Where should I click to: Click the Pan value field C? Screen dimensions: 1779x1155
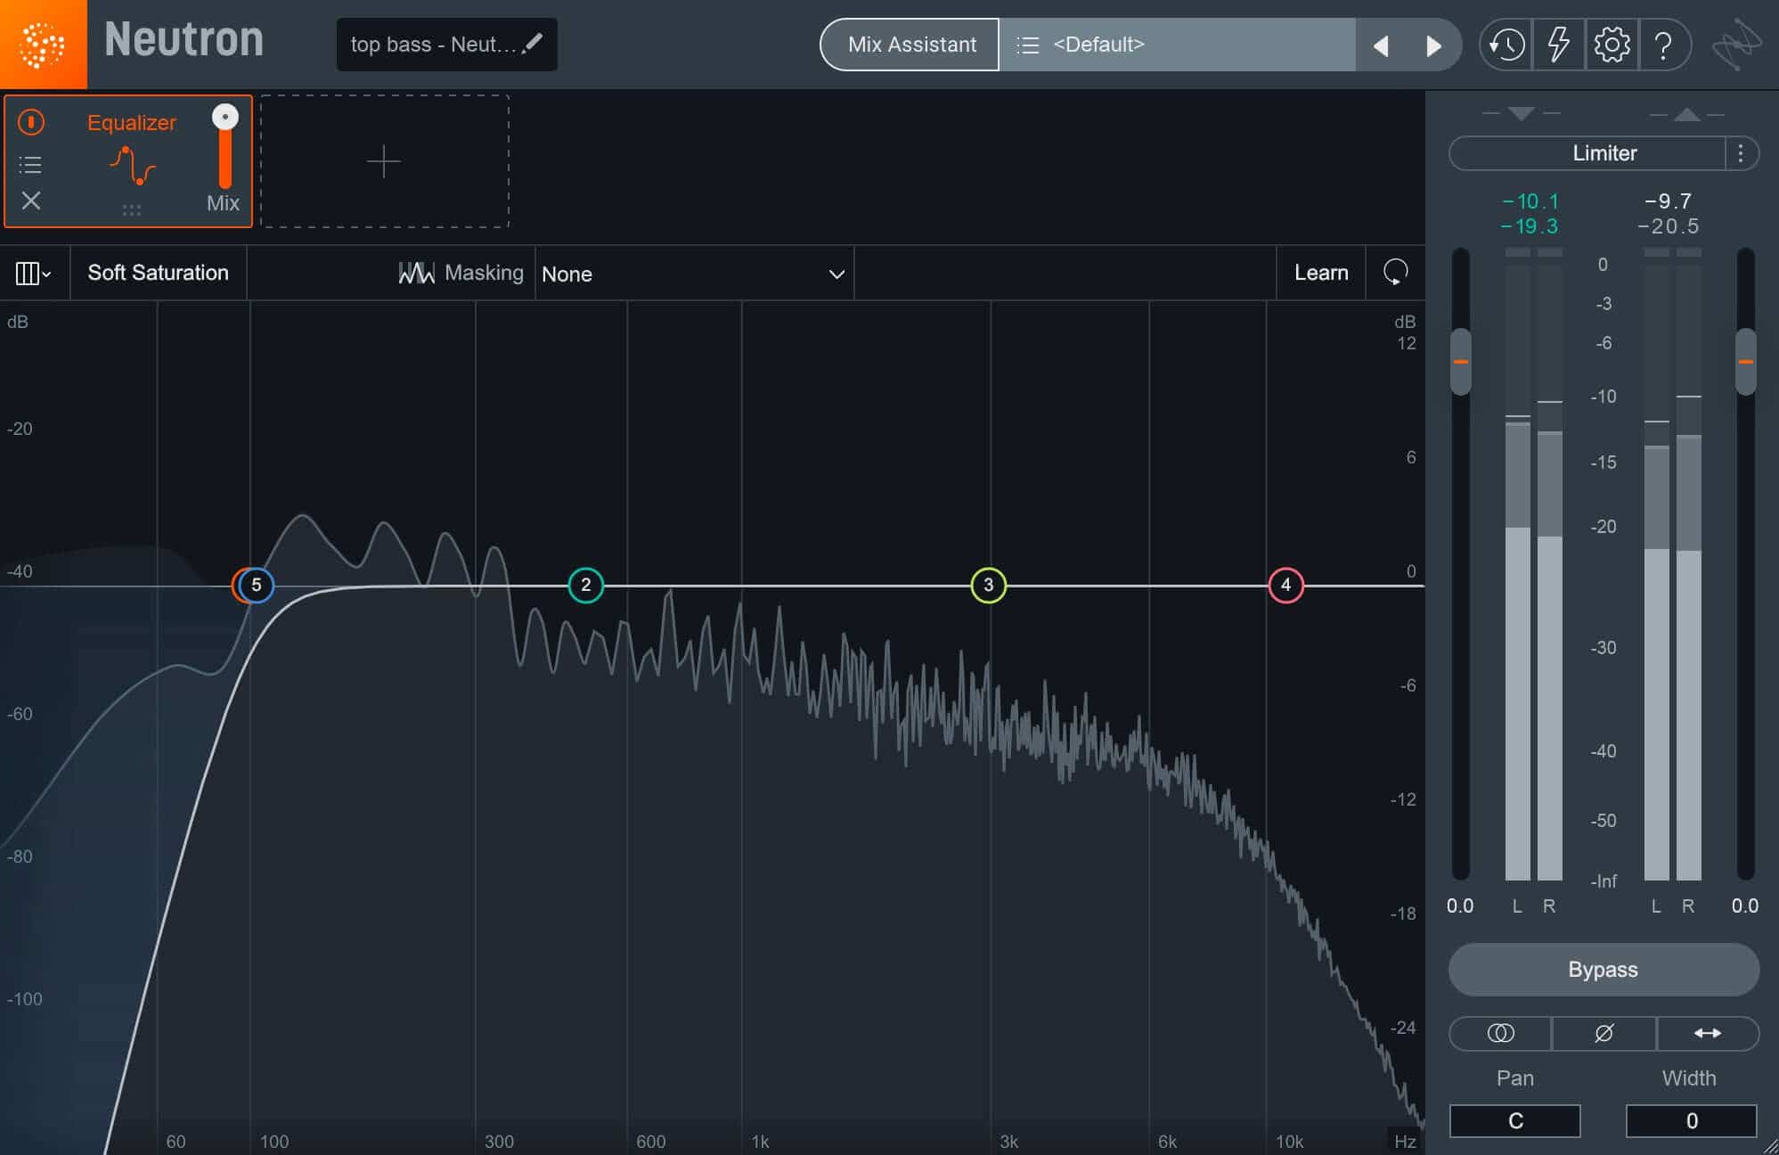[x=1515, y=1120]
